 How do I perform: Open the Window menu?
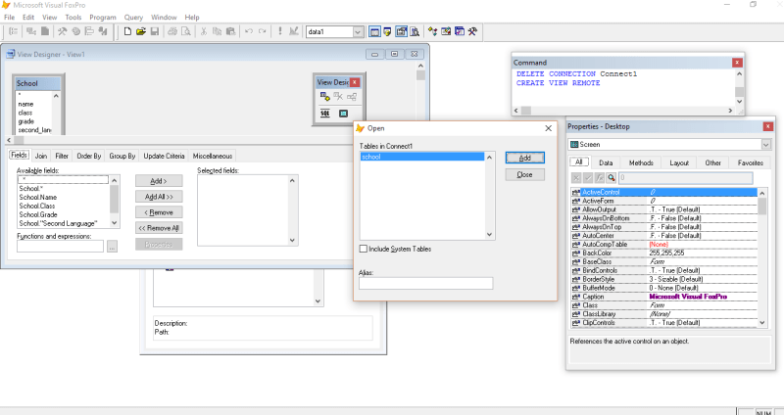click(x=164, y=17)
